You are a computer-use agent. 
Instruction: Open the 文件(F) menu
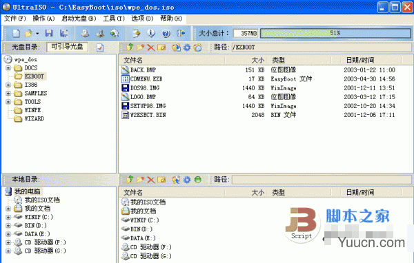coord(14,19)
